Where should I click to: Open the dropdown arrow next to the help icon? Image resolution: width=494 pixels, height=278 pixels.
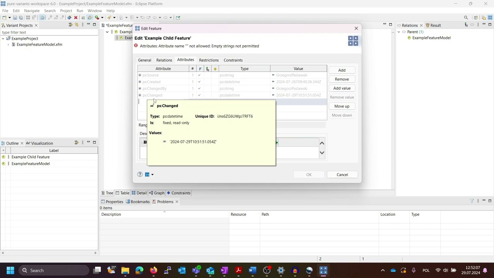(152, 175)
